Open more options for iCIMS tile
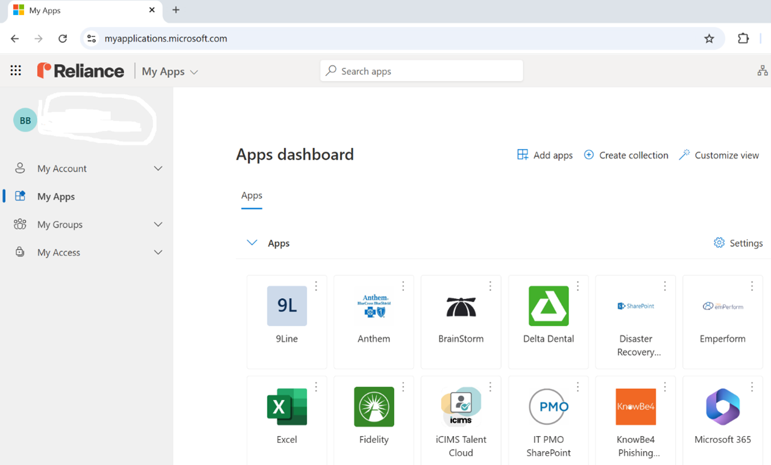771x465 pixels. coord(490,387)
